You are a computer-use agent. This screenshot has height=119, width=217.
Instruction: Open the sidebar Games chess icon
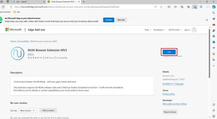click(x=214, y=30)
